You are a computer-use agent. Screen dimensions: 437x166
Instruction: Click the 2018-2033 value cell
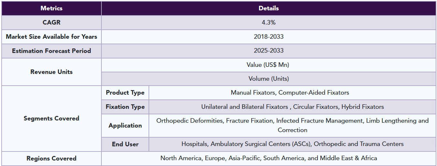point(268,37)
